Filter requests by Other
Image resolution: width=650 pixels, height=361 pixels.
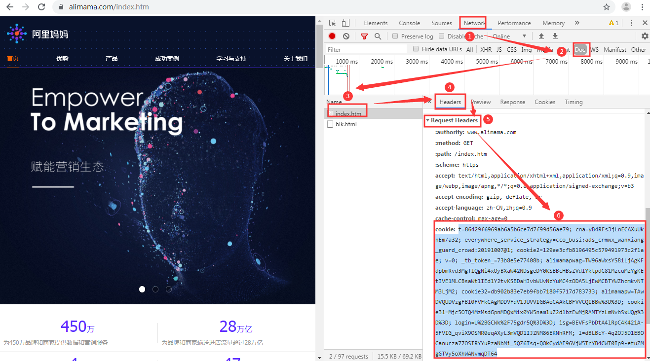coord(639,49)
